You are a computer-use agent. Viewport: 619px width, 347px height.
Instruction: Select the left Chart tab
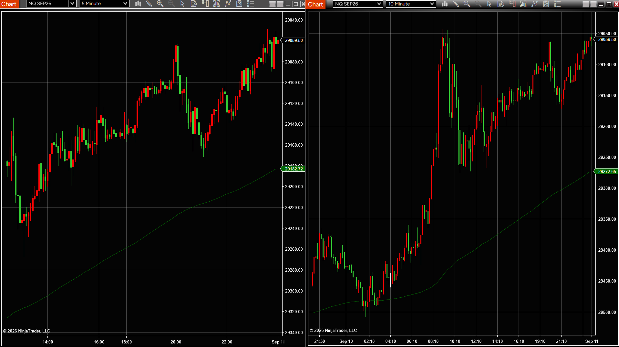tap(9, 4)
